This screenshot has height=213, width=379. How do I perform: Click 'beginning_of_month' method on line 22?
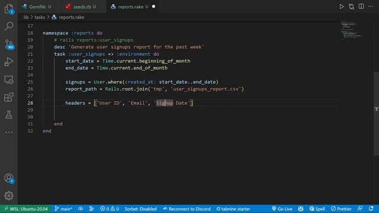click(x=165, y=61)
